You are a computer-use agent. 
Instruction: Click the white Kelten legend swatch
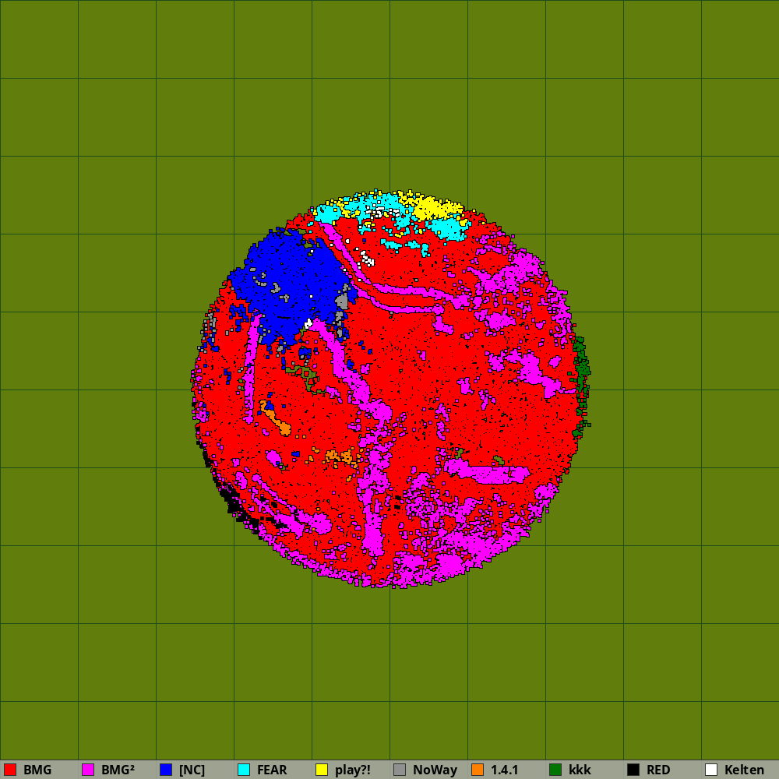(711, 770)
